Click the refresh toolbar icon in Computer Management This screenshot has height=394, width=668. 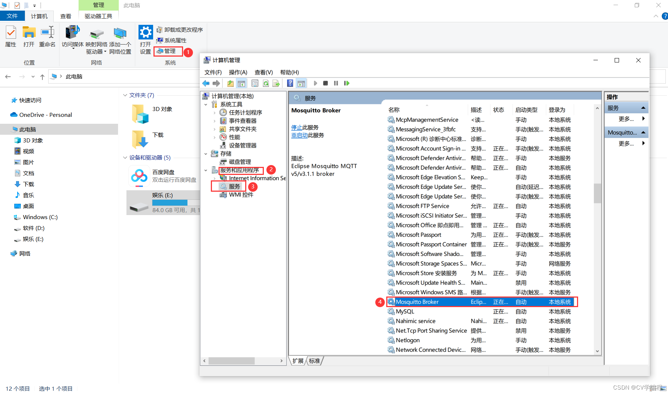click(x=266, y=83)
